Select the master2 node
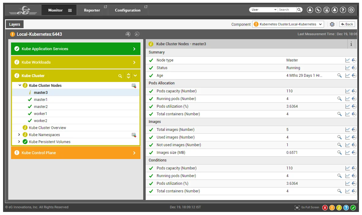The width and height of the screenshot is (362, 215). [41, 106]
